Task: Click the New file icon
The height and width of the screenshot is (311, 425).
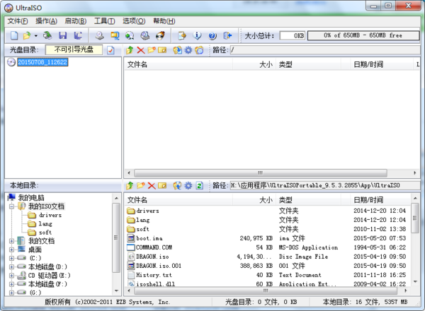Action: (14, 35)
